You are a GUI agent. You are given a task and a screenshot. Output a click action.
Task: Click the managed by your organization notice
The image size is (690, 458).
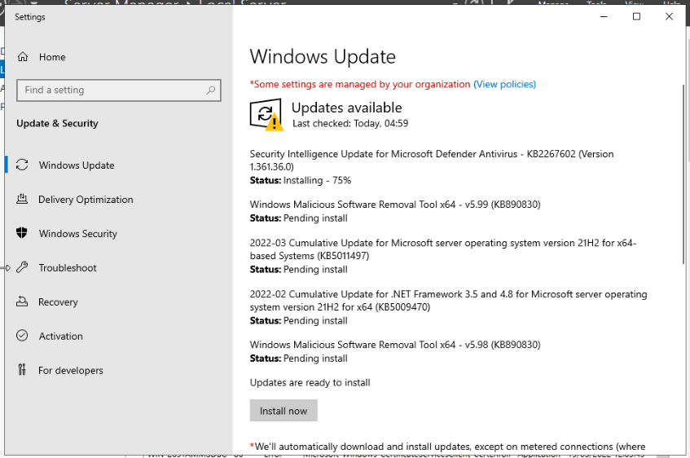[360, 84]
